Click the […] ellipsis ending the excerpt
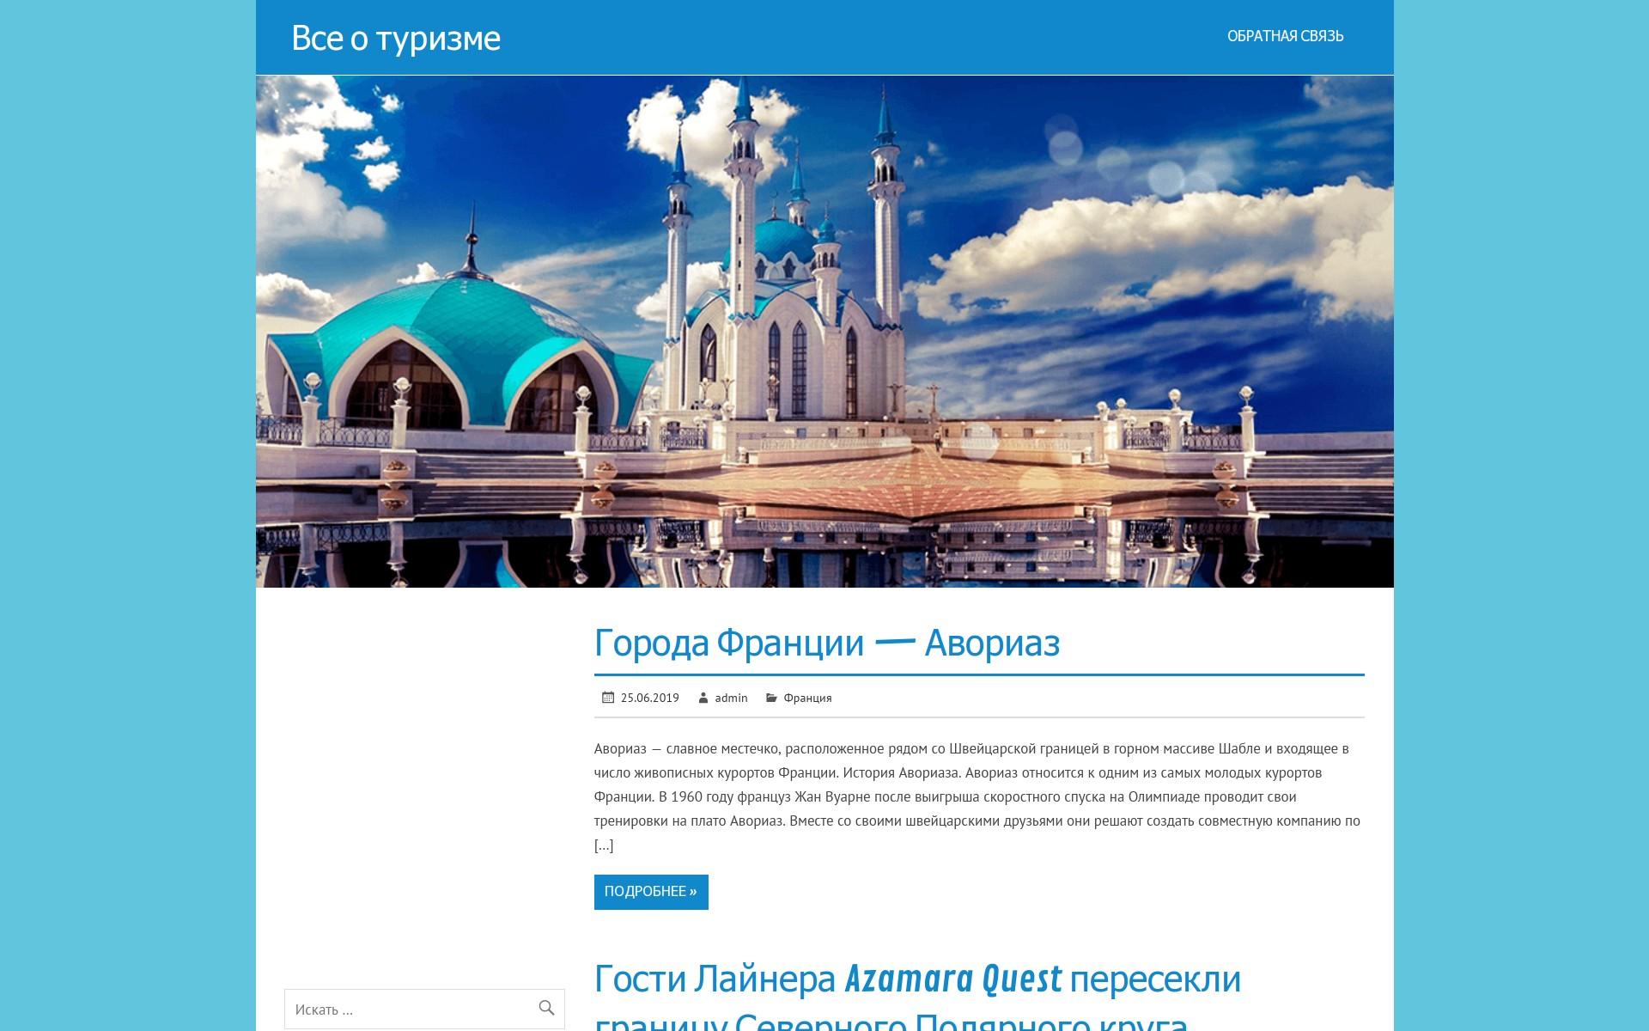Viewport: 1649px width, 1031px height. coord(604,845)
